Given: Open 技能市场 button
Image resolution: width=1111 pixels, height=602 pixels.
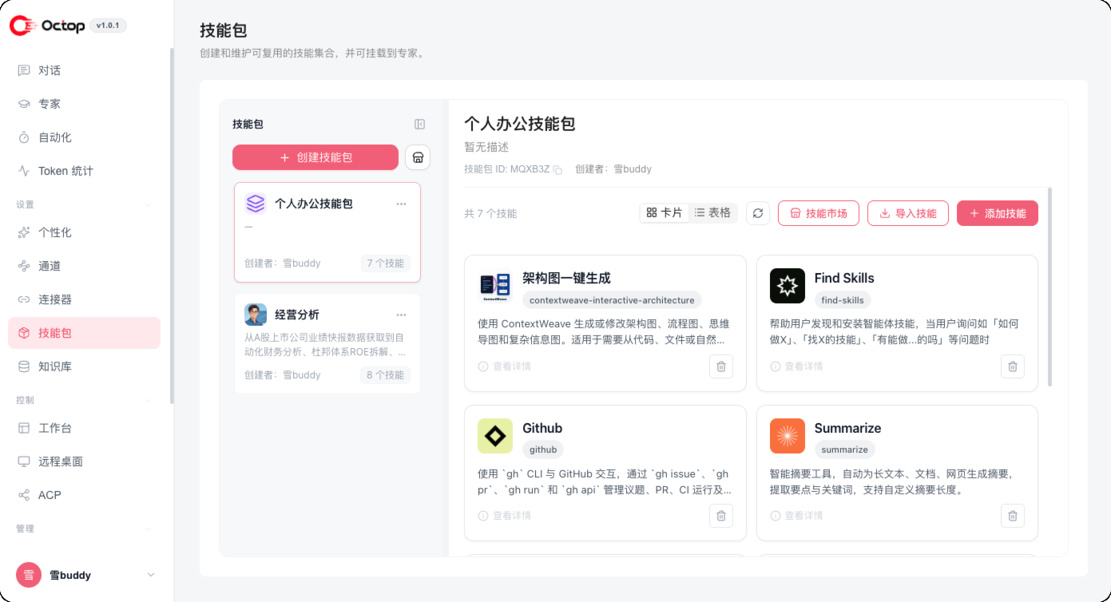Looking at the screenshot, I should coord(819,213).
